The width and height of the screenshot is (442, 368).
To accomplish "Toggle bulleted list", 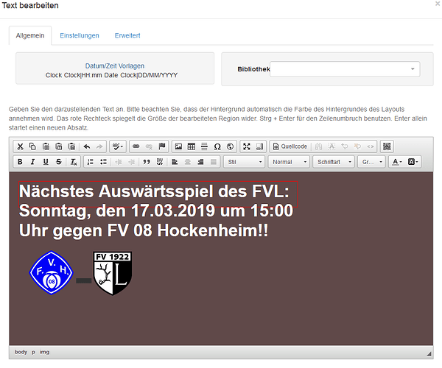I will coord(103,162).
